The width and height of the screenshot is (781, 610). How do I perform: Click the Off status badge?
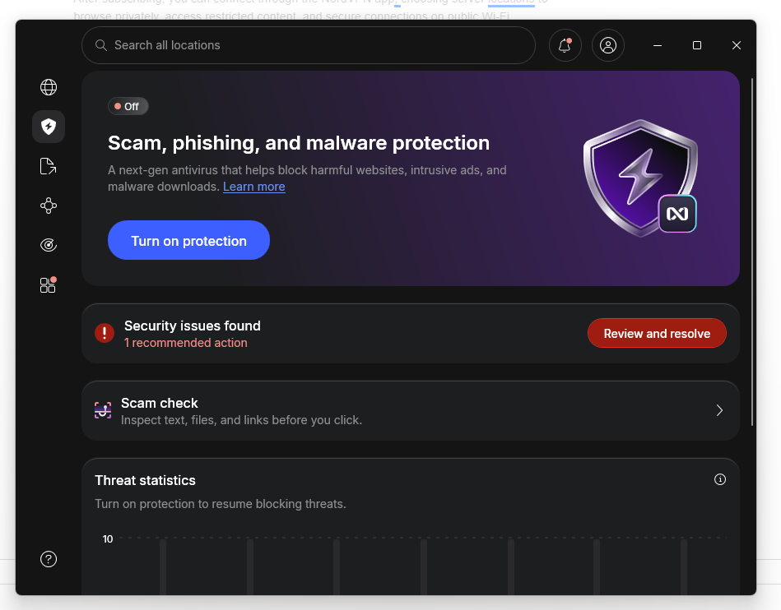pyautogui.click(x=128, y=107)
